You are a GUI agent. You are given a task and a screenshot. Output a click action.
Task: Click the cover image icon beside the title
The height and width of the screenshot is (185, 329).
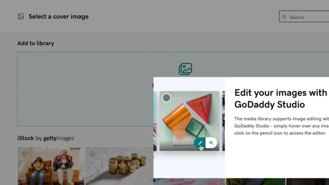coord(21,17)
